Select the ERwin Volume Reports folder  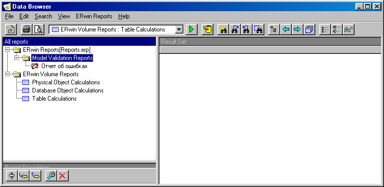tap(51, 74)
